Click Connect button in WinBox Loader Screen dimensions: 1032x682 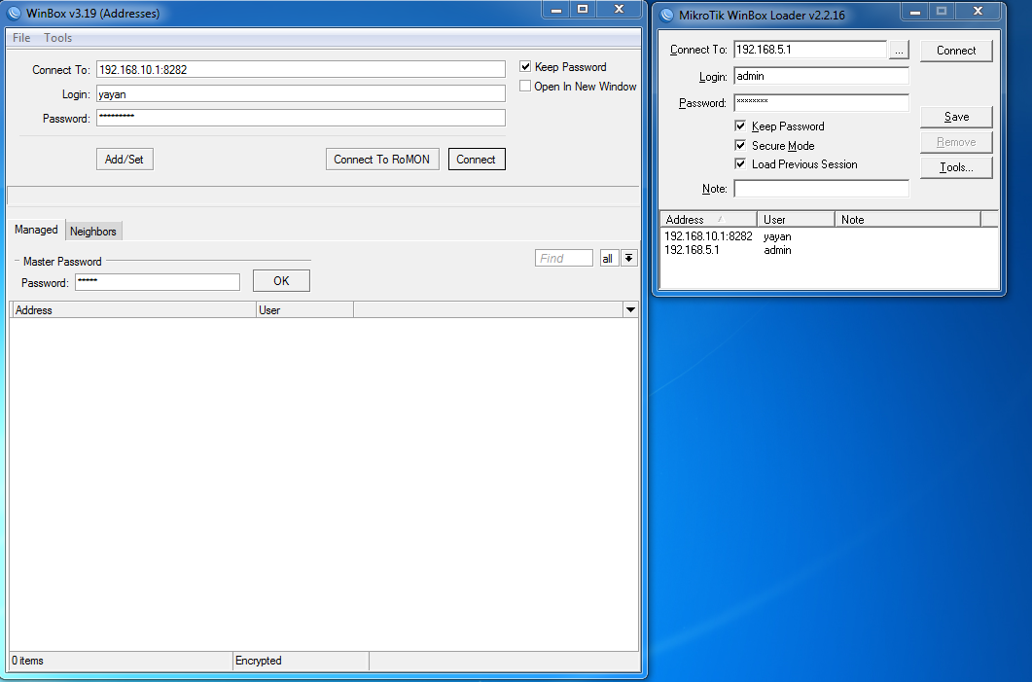[x=956, y=51]
